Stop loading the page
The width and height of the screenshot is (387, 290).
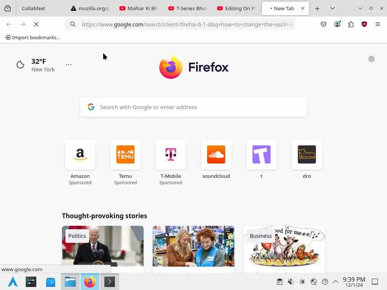36,24
